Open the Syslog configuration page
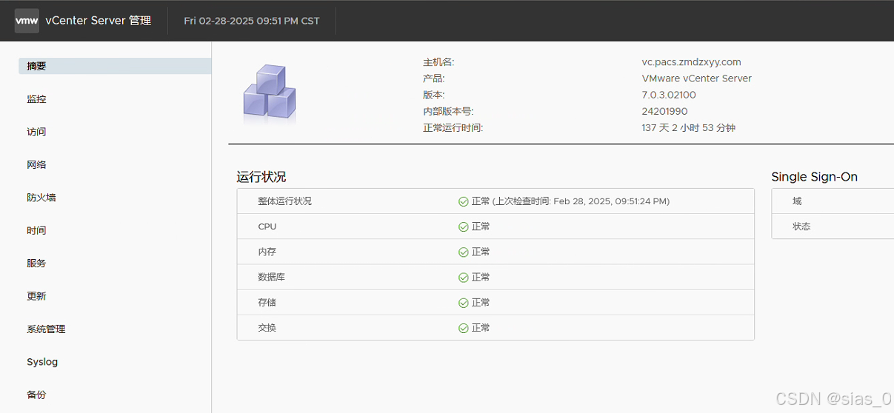Viewport: 894px width, 413px height. click(x=42, y=362)
